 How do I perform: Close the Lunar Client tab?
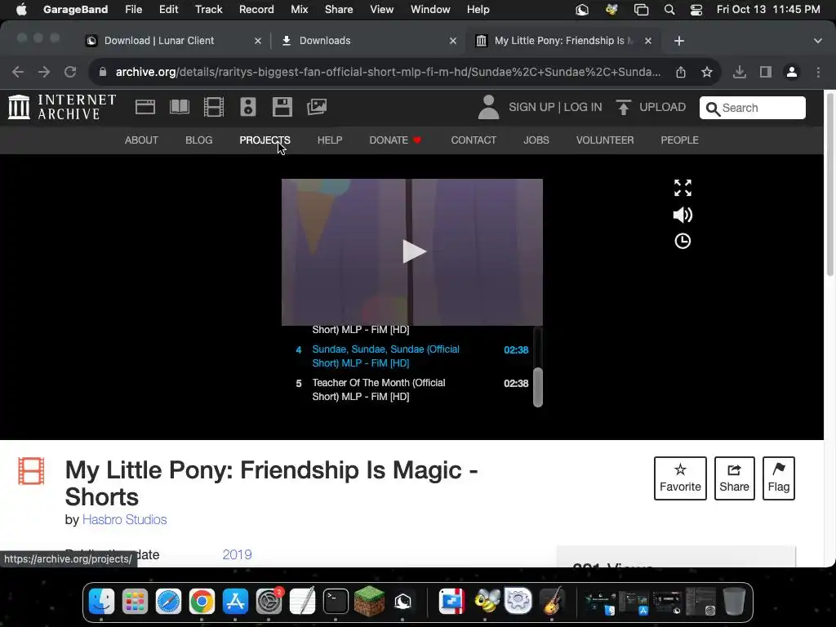257,41
